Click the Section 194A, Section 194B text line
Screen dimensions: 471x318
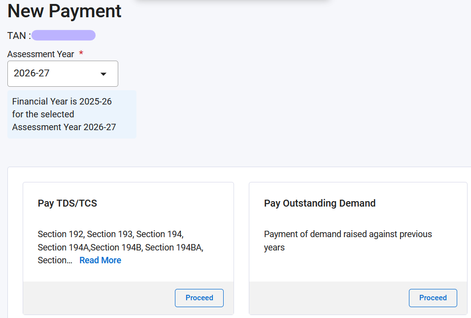(x=120, y=247)
